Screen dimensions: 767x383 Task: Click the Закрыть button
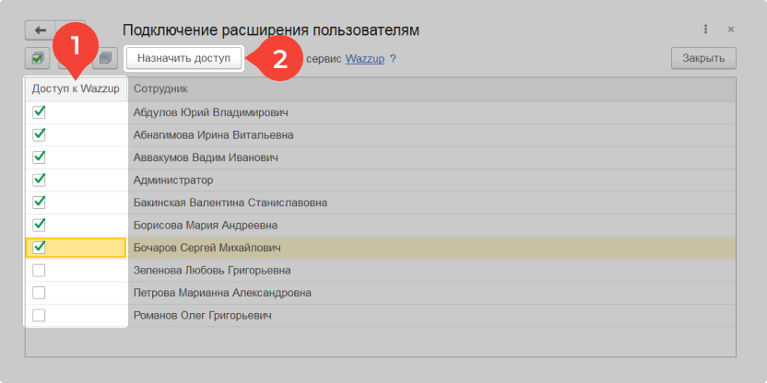point(702,58)
